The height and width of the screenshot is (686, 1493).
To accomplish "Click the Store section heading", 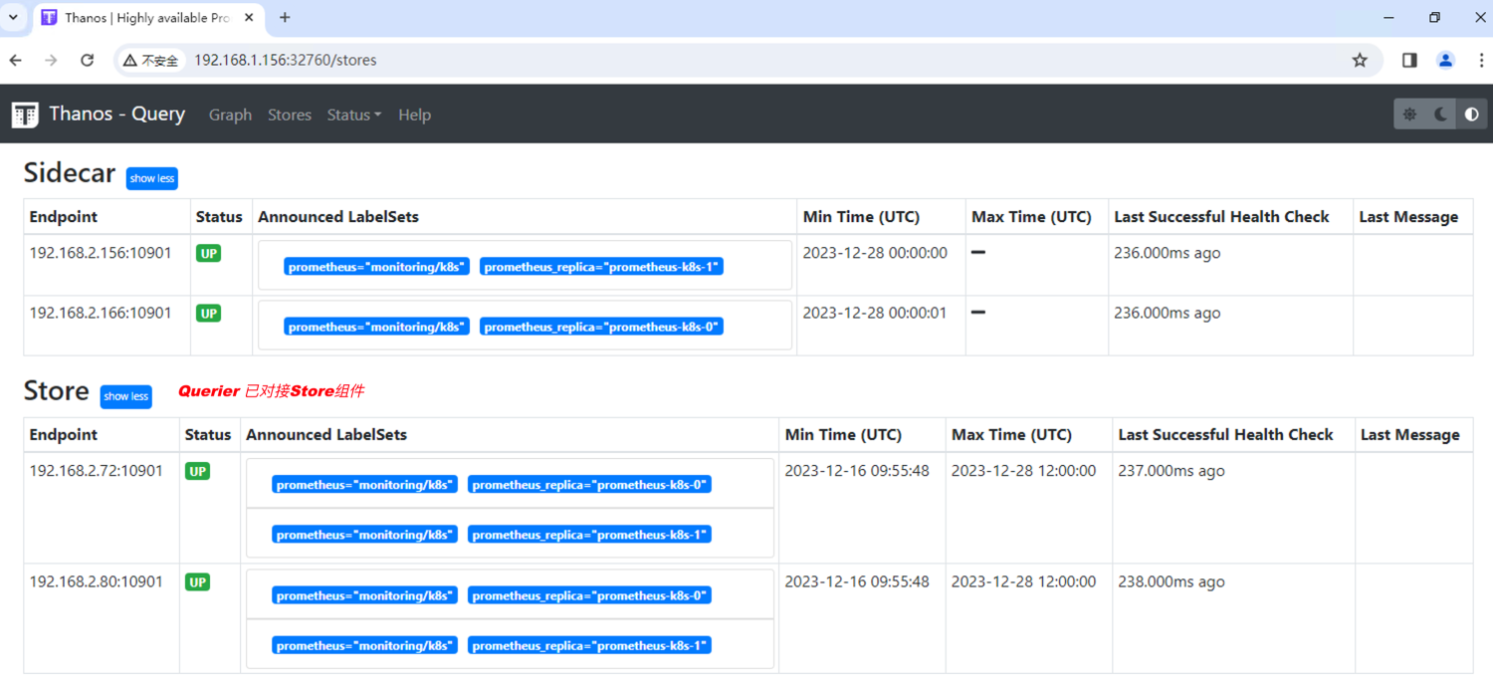I will point(57,391).
